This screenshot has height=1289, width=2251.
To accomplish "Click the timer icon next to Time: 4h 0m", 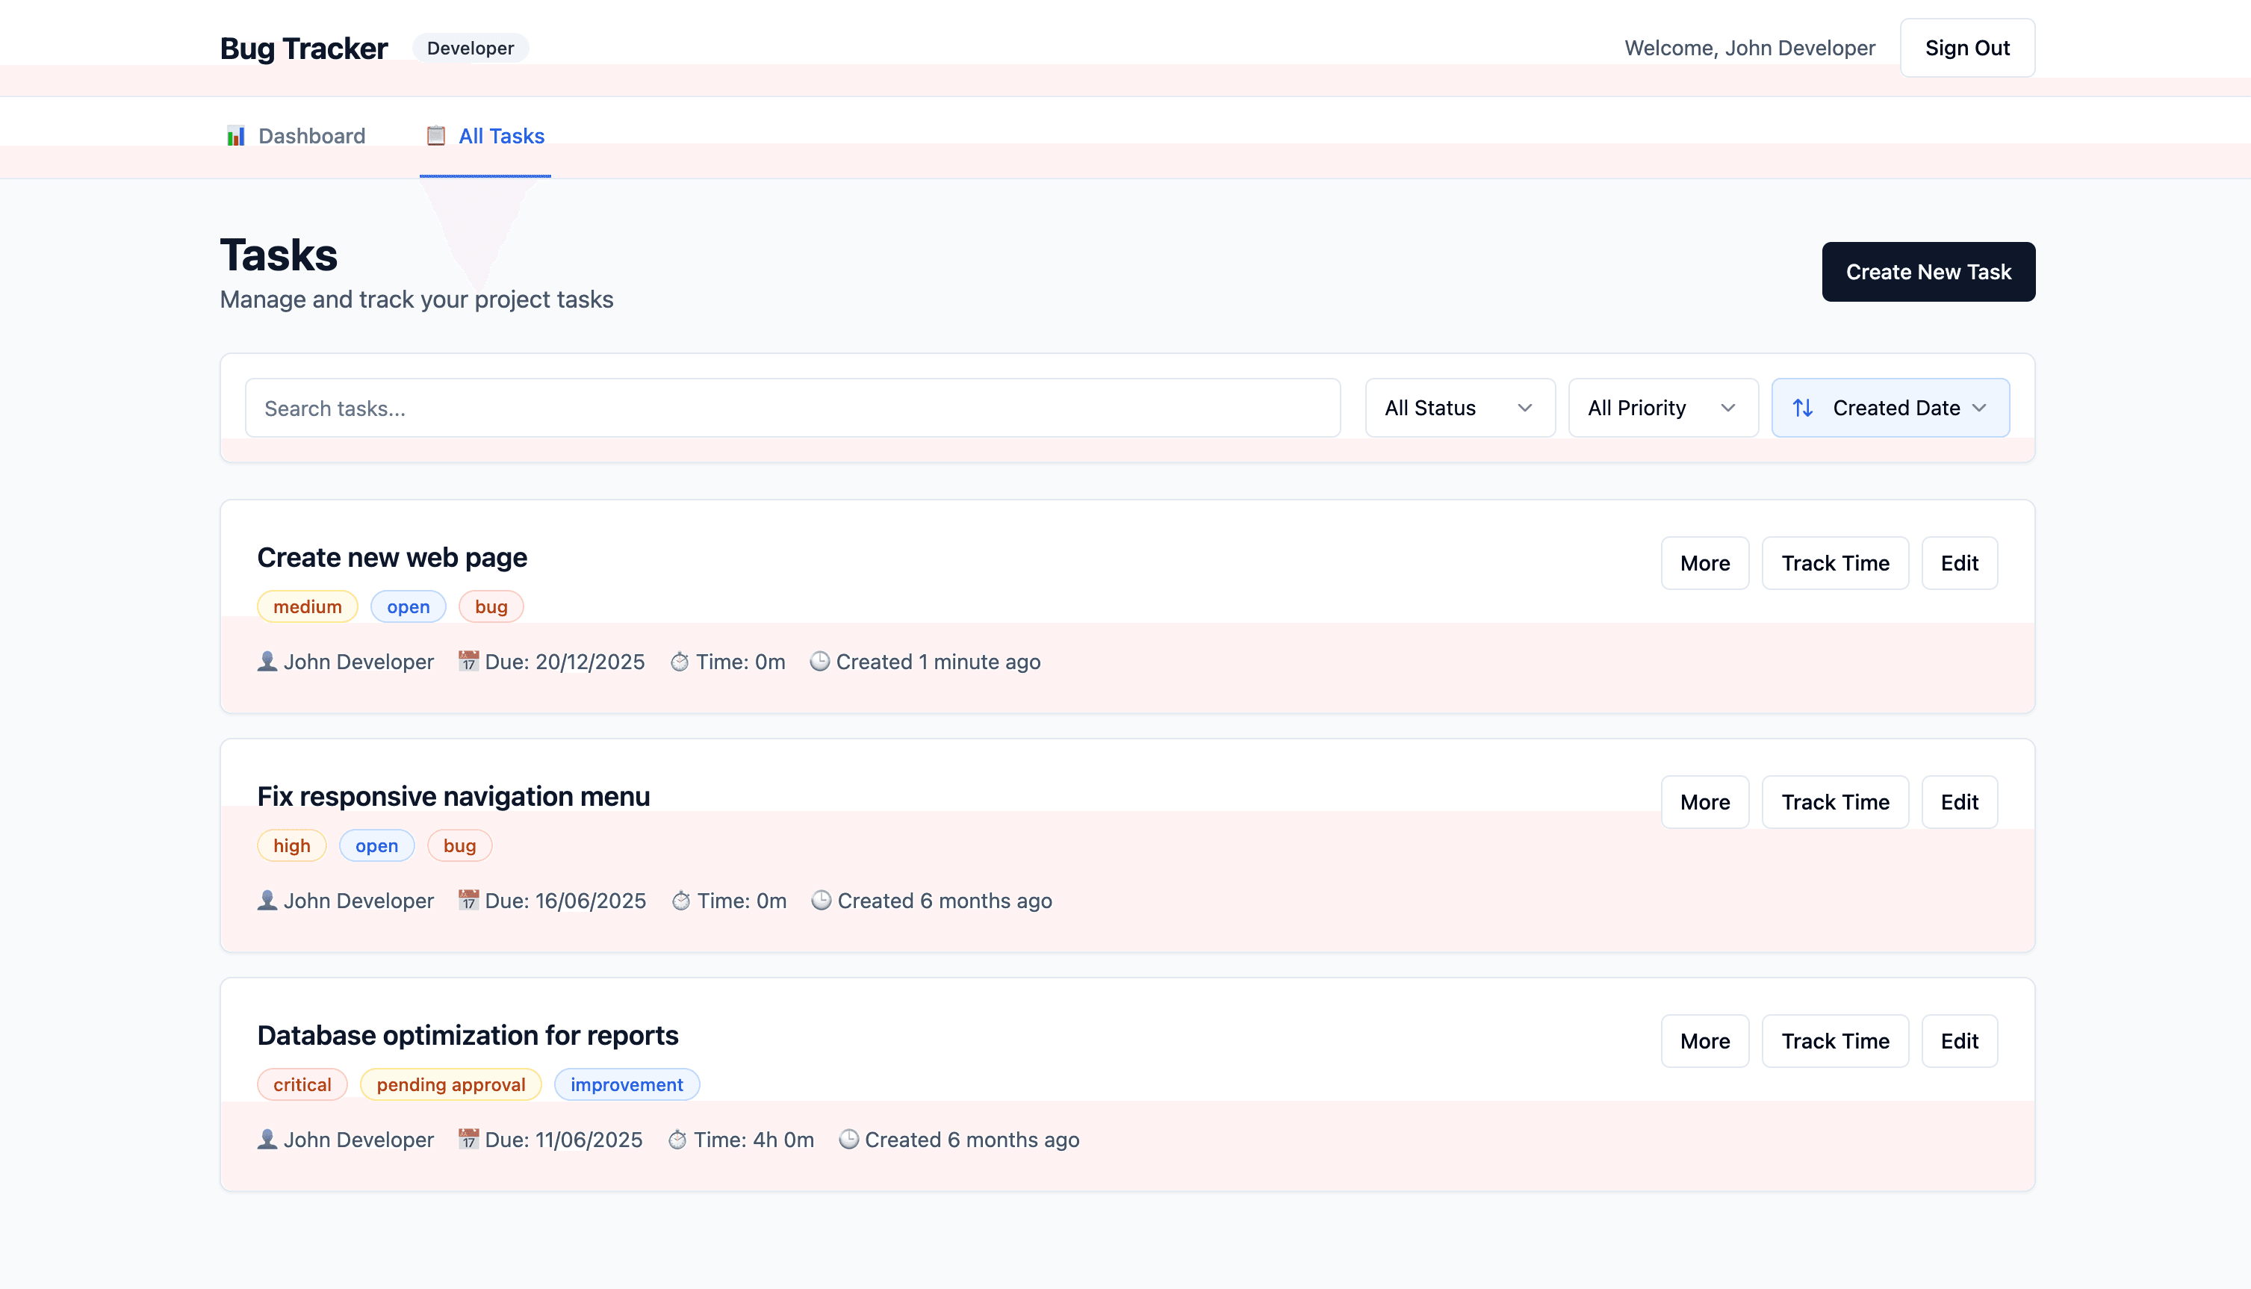I will [678, 1140].
